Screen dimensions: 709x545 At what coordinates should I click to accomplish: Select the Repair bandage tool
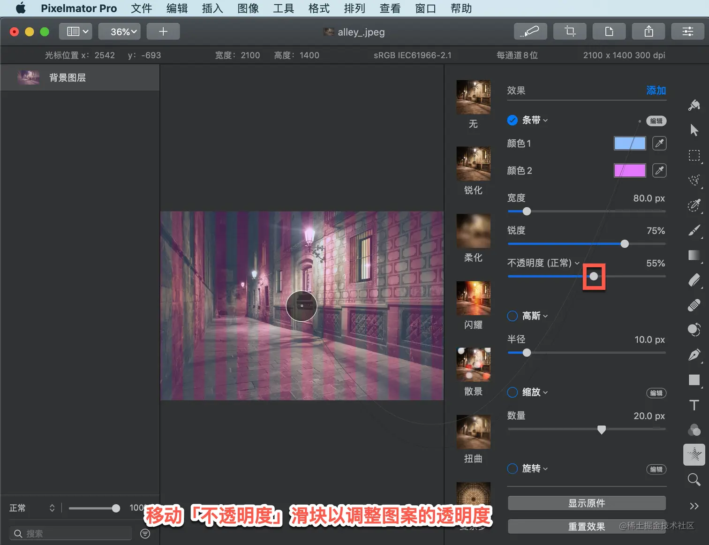point(694,305)
